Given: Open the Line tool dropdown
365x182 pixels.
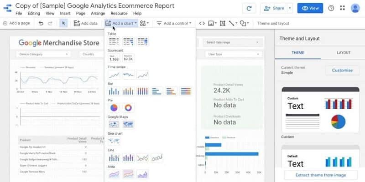Looking at the screenshot, I should click(x=233, y=23).
